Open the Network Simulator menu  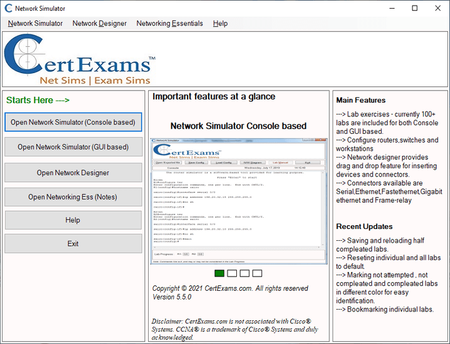[x=35, y=23]
